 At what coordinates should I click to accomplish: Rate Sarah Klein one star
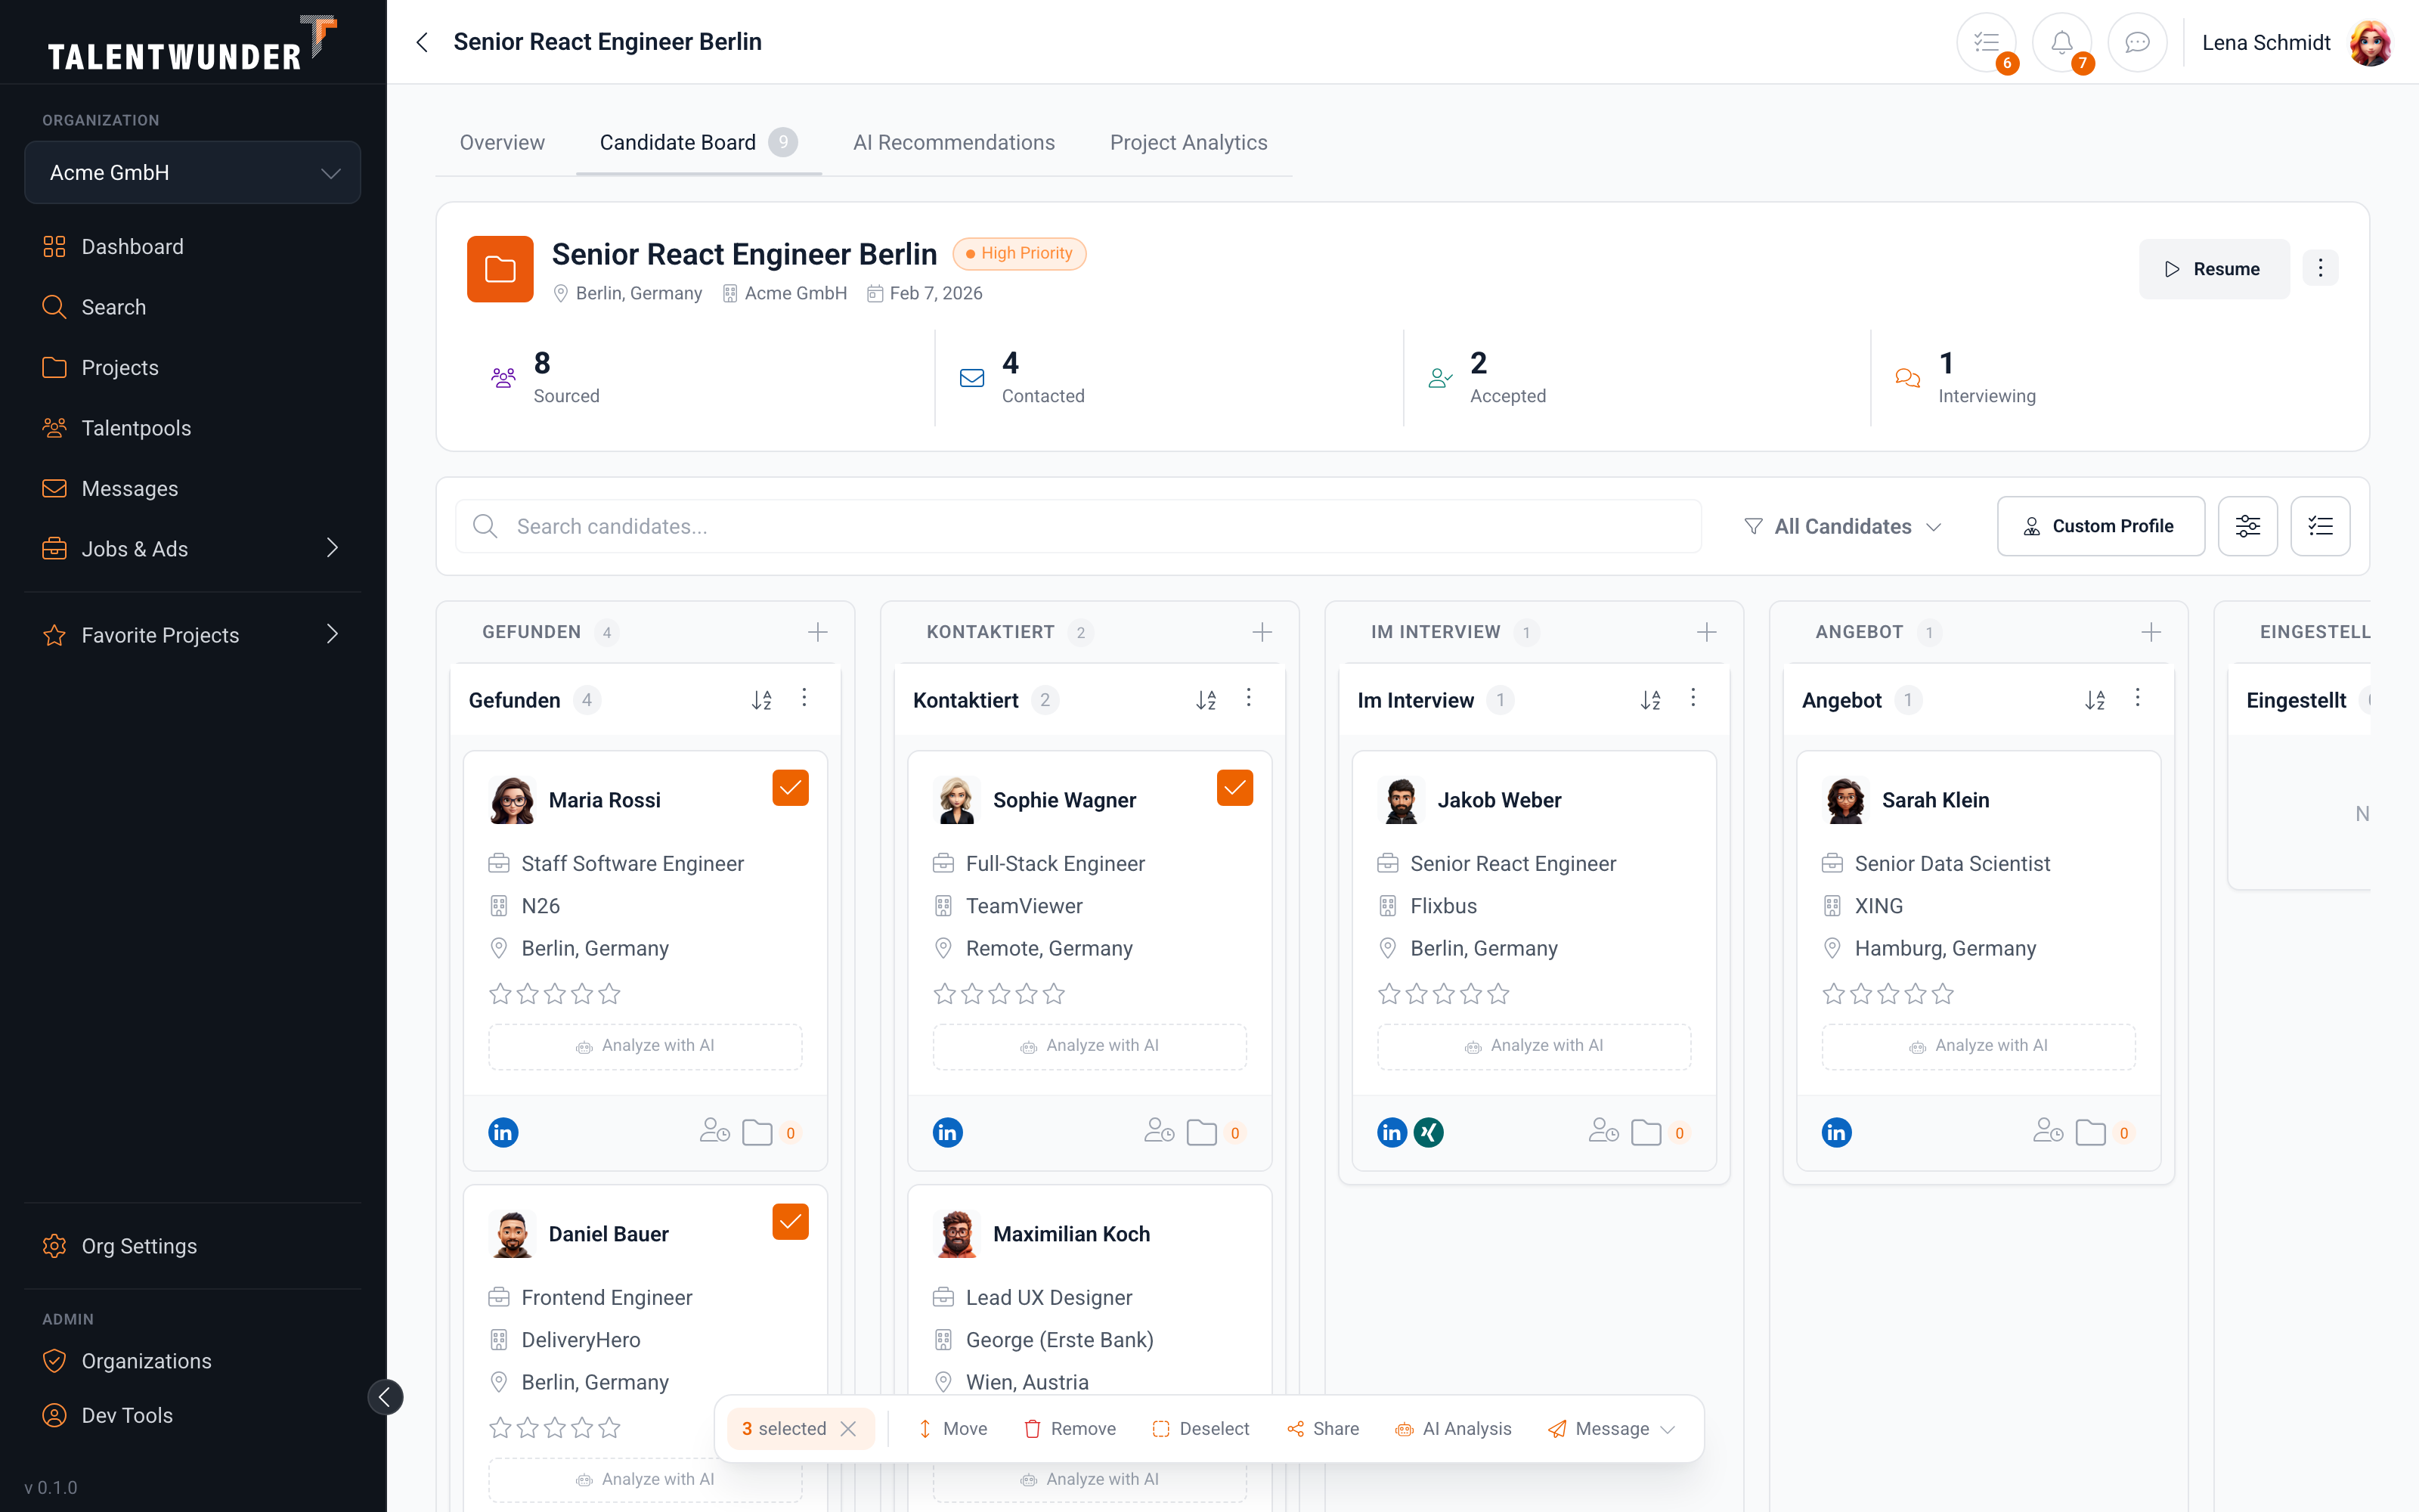[x=1833, y=993]
